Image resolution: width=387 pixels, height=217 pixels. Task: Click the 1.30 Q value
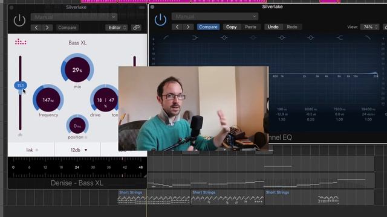point(282,119)
